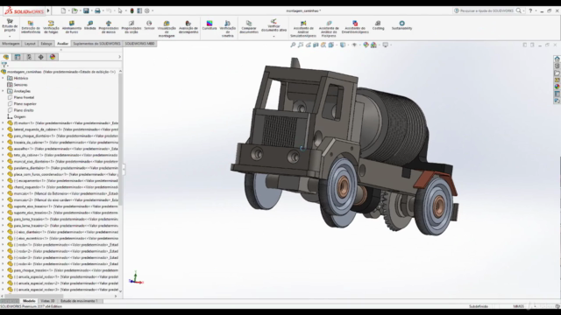Click Zoom to Area in view toolbar
This screenshot has height=315, width=561.
click(301, 45)
